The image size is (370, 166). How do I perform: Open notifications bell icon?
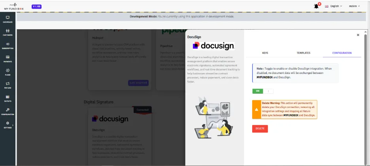(x=316, y=6)
